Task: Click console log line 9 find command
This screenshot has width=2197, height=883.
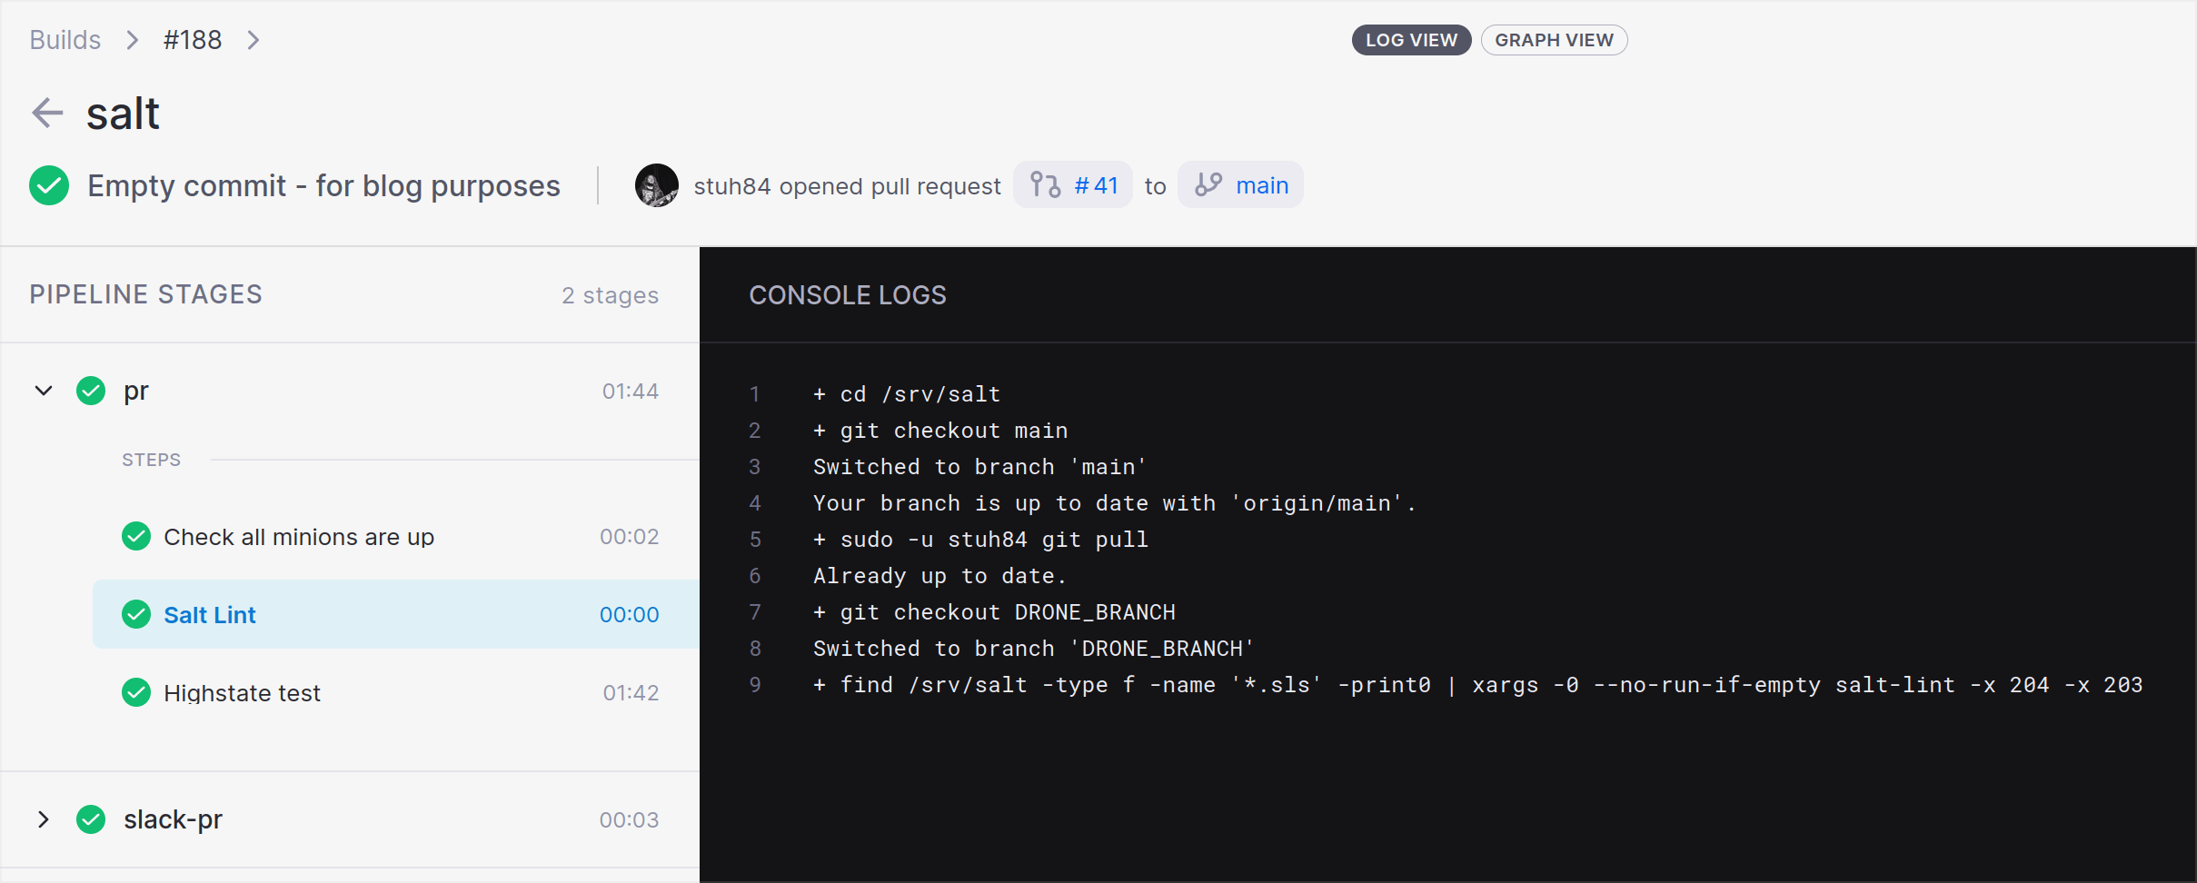Action: [1477, 685]
